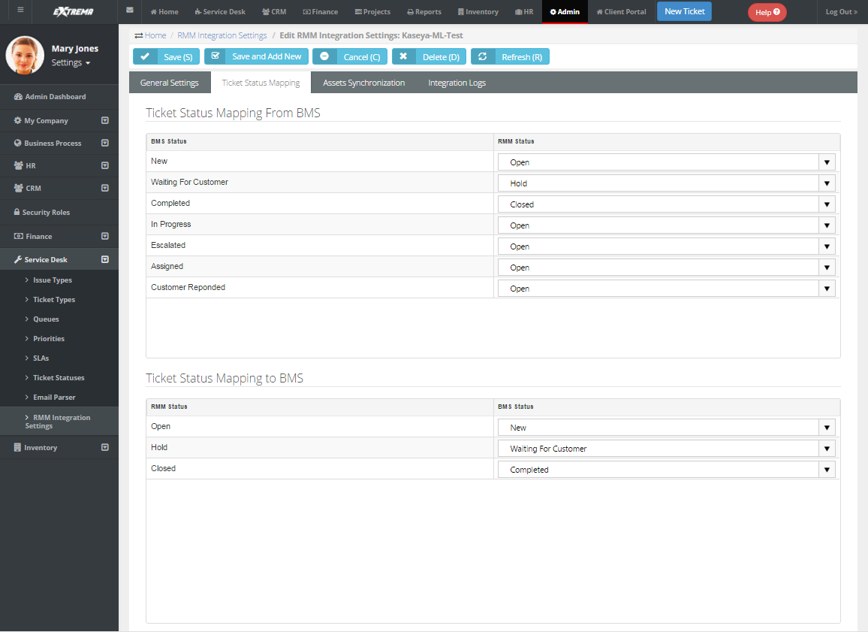The height and width of the screenshot is (632, 868).
Task: Click the Service Desk wrench icon in sidebar
Action: [x=18, y=259]
